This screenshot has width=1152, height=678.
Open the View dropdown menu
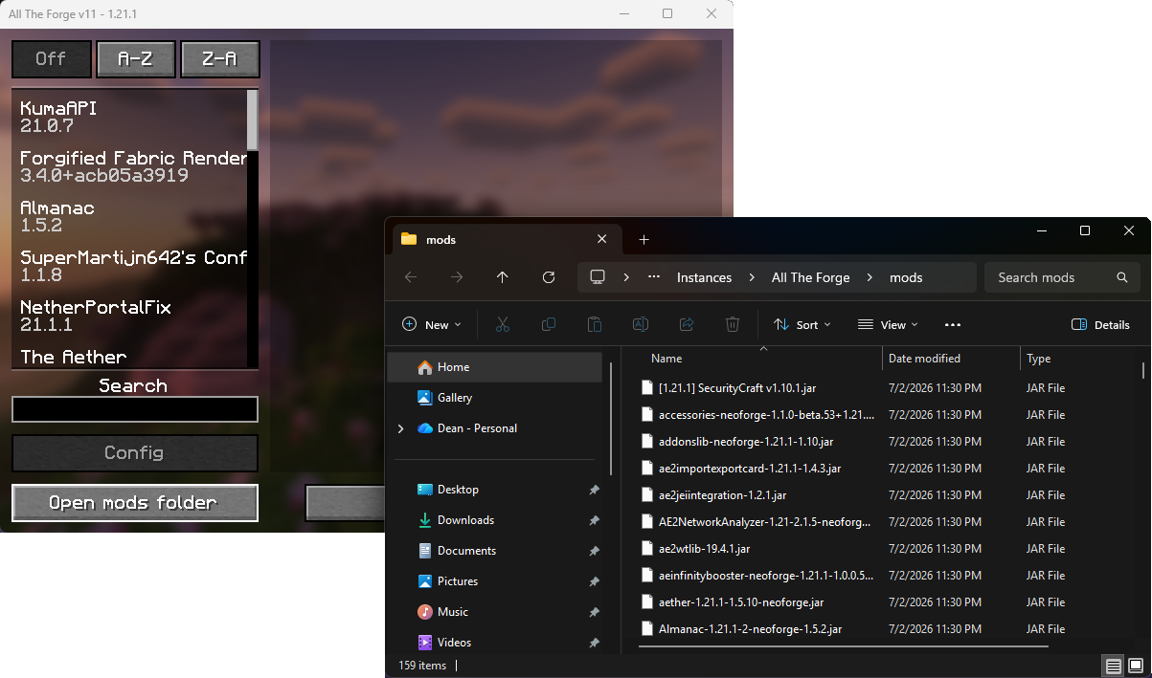(887, 324)
